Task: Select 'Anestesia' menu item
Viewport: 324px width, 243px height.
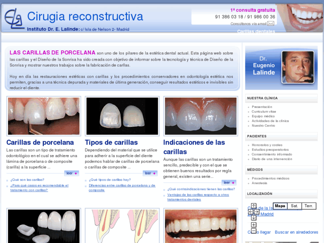Action: click(259, 183)
